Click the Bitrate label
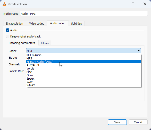The image size is (151, 130). (13, 58)
